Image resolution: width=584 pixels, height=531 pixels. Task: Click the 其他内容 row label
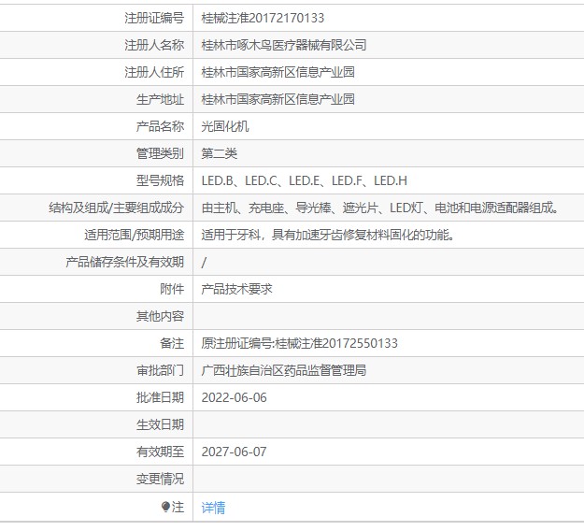point(160,316)
